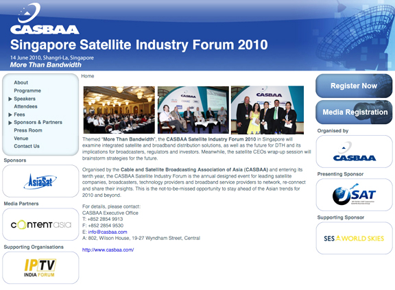Click the '14 June 2010, Shangri-La, Singapore' text
The height and width of the screenshot is (290, 395).
[52, 58]
